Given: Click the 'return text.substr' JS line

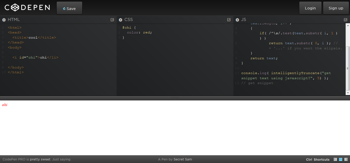Looking at the screenshot, I should tap(305, 46).
